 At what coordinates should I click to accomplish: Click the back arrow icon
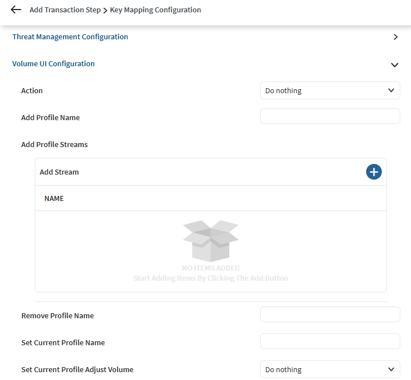(x=16, y=10)
